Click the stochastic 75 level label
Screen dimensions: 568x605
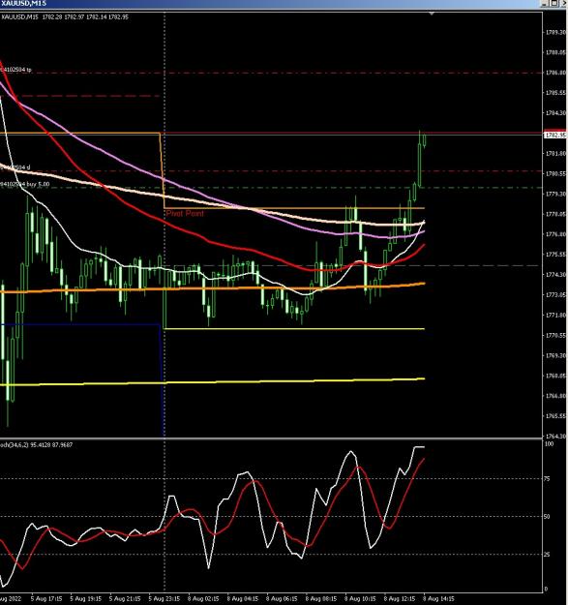coord(549,478)
